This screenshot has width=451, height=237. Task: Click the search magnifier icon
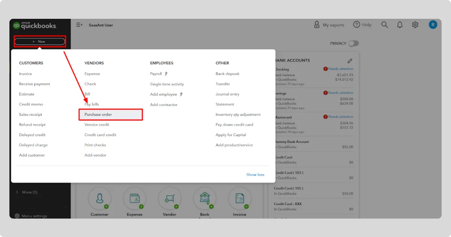tap(384, 25)
